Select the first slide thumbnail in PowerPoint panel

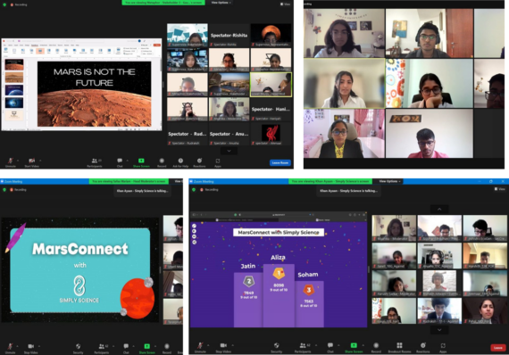(x=14, y=64)
